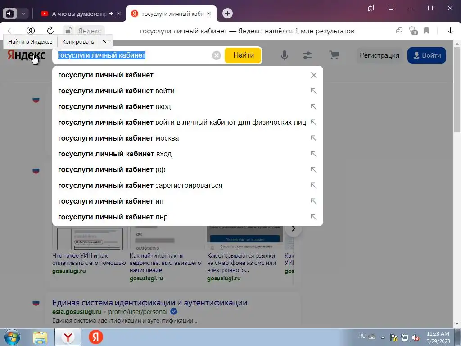461x346 pixels.
Task: Insert arrow for госуслуги личный кабинет вход
Action: [314, 106]
